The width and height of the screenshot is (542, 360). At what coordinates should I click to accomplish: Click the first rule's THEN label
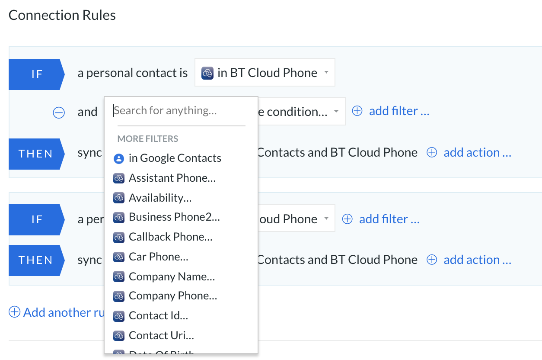[37, 154]
